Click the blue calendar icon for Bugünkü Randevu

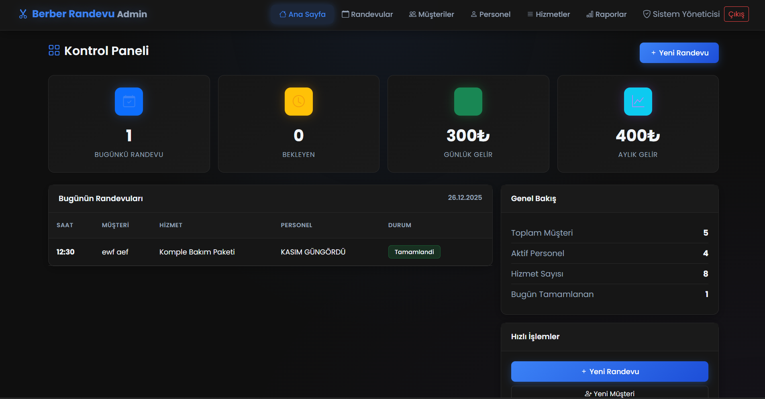[x=129, y=102]
